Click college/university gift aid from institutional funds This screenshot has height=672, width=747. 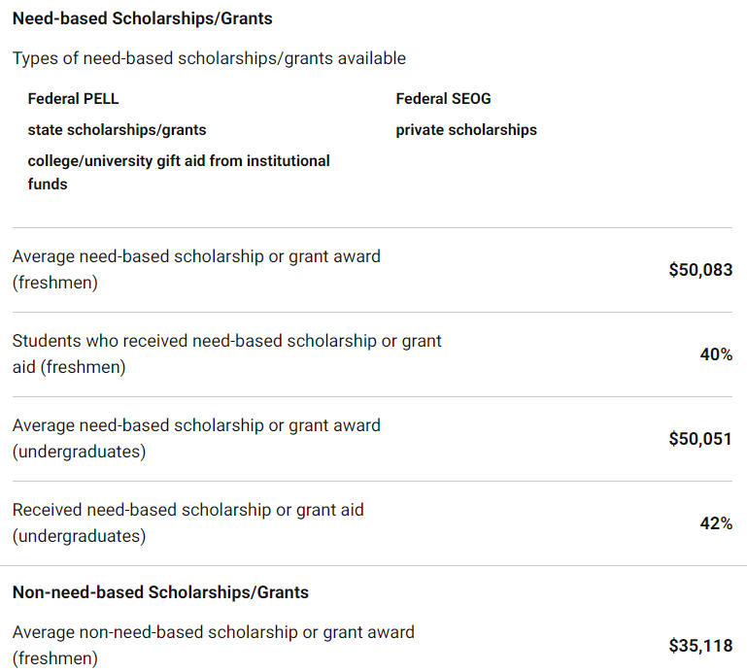(x=179, y=172)
